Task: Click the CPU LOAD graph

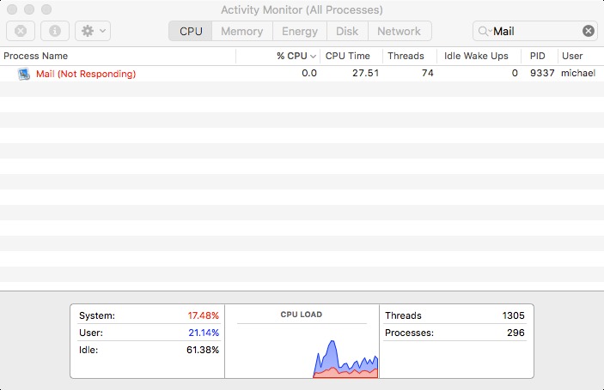Action: (x=302, y=351)
